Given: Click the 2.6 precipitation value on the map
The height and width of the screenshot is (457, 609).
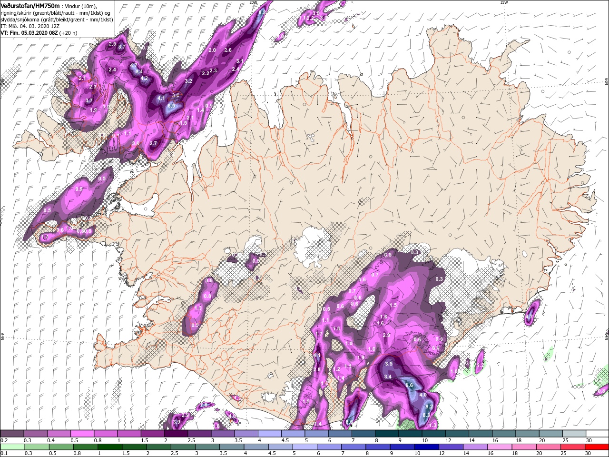Looking at the screenshot, I should coord(228,50).
